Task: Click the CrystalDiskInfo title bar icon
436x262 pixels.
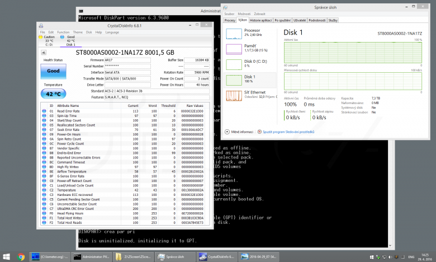Action: pyautogui.click(x=41, y=26)
